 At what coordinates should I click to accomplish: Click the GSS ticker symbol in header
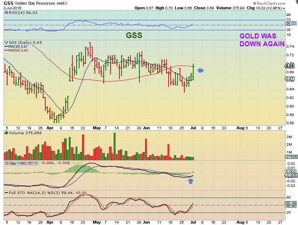8,3
